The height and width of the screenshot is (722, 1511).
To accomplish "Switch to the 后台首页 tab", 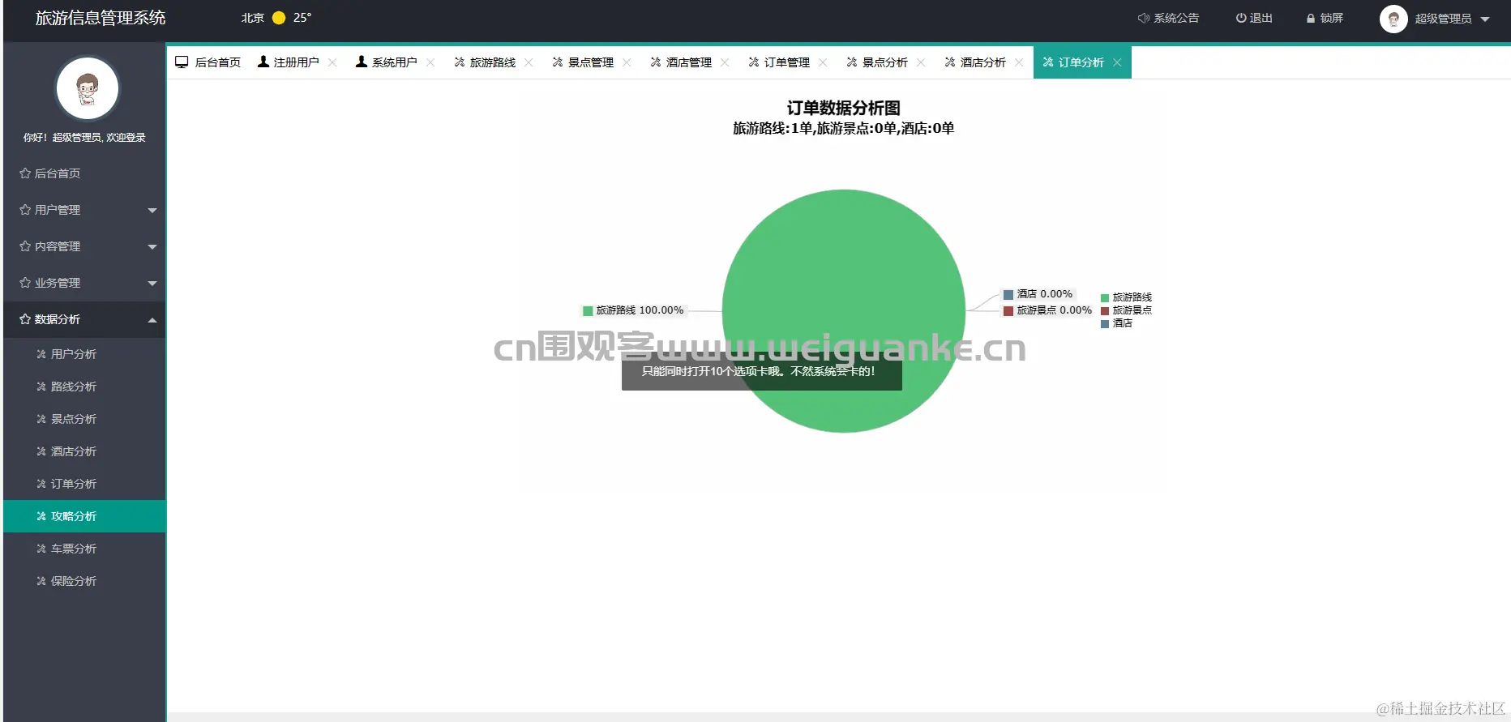I will click(x=208, y=62).
